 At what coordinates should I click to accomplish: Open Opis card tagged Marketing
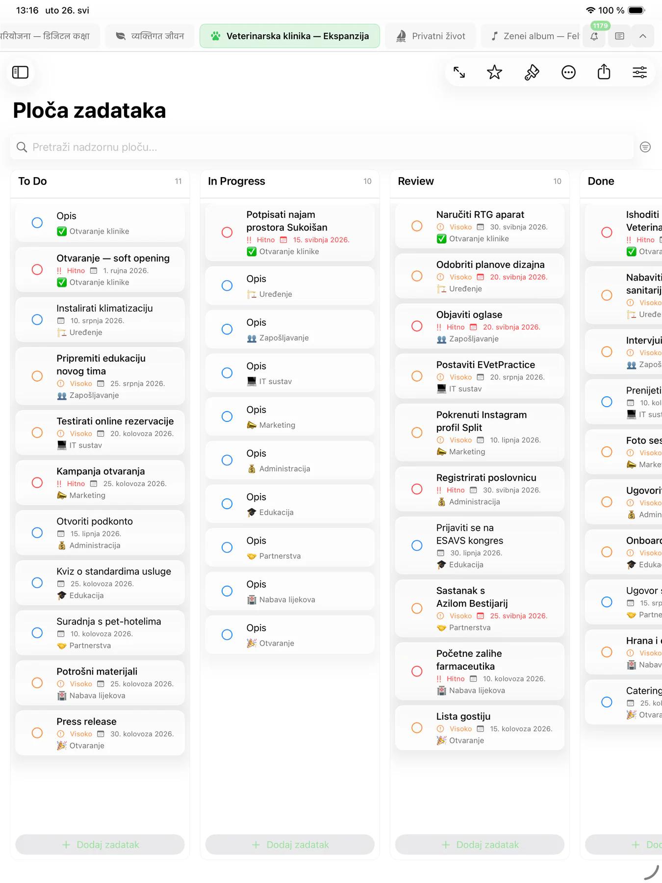tap(290, 416)
